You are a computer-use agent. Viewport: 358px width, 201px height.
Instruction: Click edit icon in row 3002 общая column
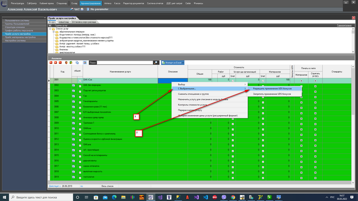73,85
